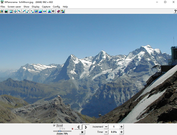Click the full screen frame icon
The width and height of the screenshot is (177, 135).
click(x=11, y=11)
